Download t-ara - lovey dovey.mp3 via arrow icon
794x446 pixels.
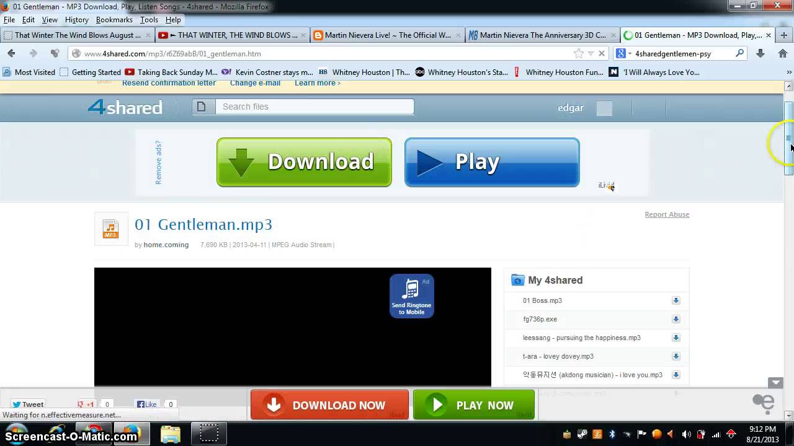(x=676, y=356)
